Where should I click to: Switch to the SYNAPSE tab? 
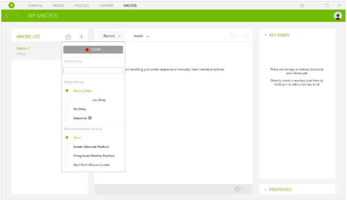click(35, 6)
